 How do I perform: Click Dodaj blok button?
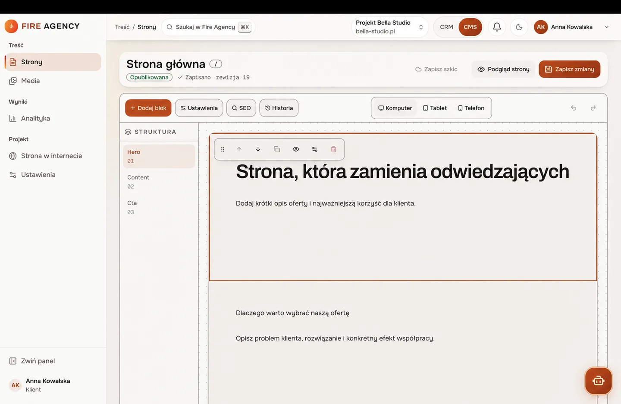point(148,108)
